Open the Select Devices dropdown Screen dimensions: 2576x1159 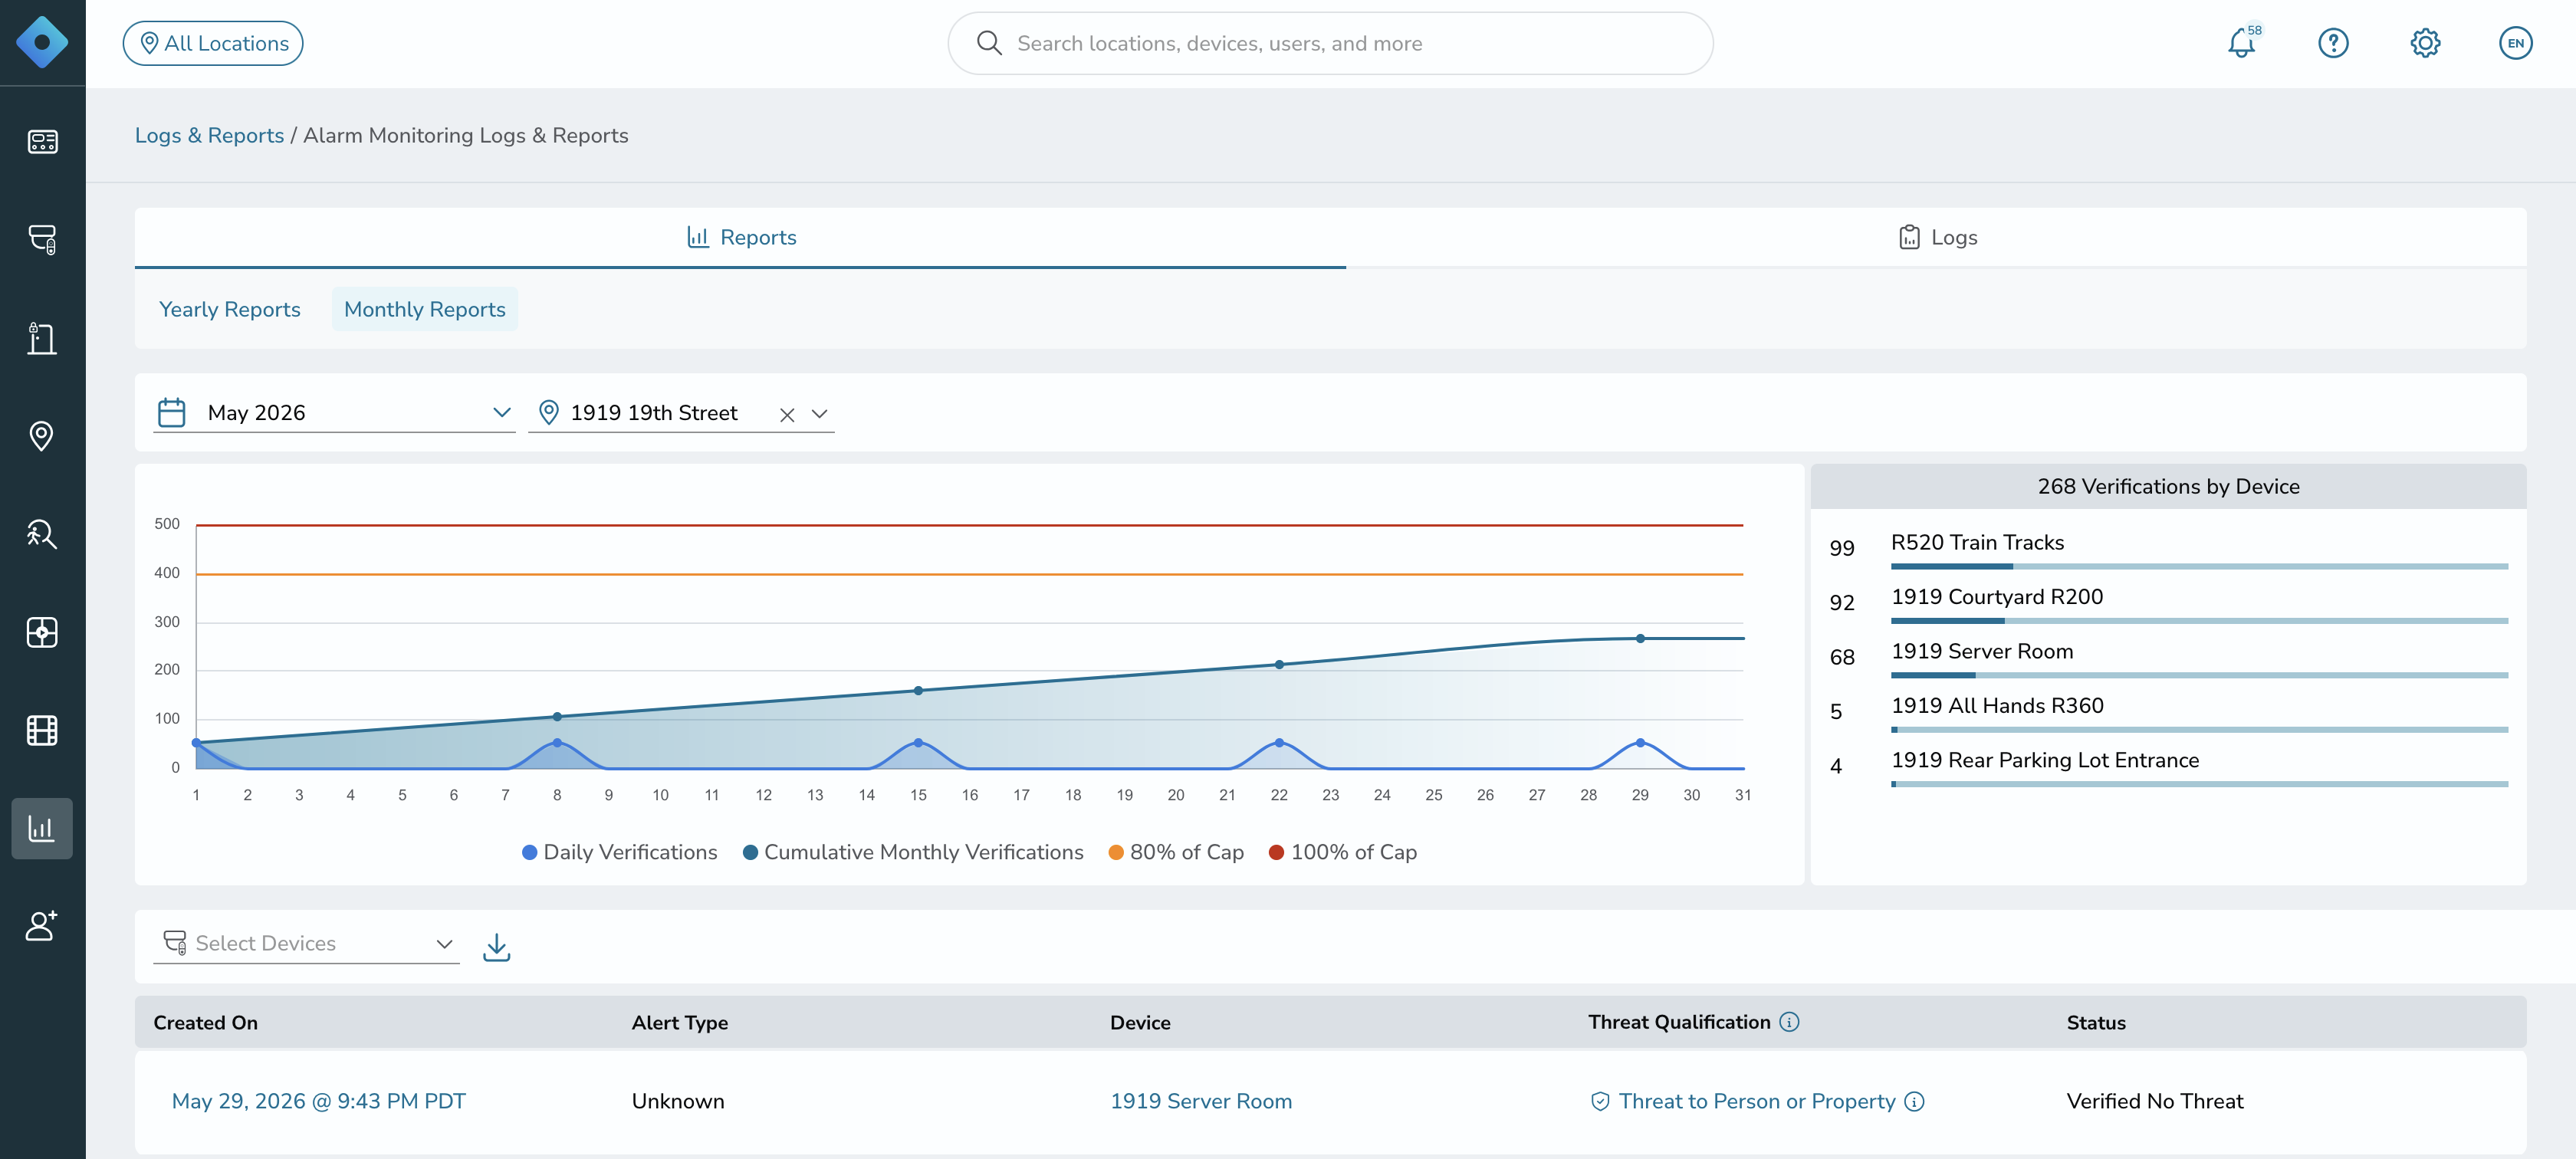[x=306, y=943]
